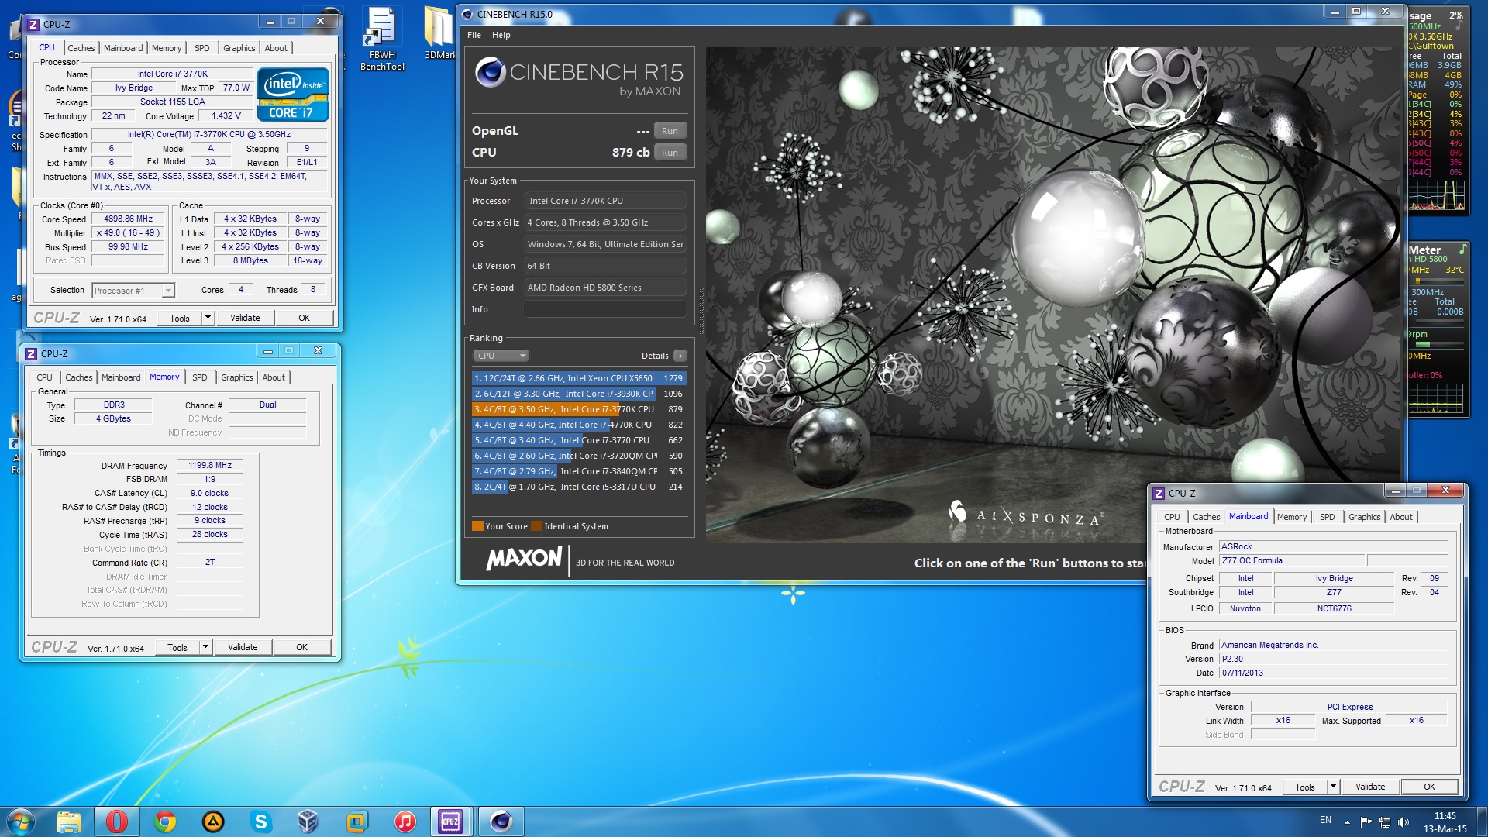This screenshot has height=837, width=1488.
Task: Open VirtualBox cube icon on taskbar
Action: click(308, 821)
